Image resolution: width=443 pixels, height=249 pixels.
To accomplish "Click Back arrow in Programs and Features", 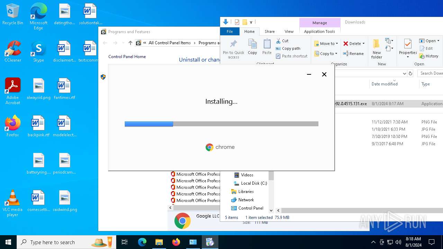I will pyautogui.click(x=105, y=43).
